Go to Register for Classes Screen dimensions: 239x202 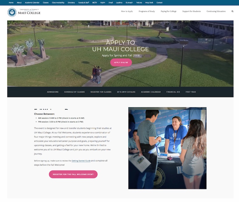click(101, 92)
